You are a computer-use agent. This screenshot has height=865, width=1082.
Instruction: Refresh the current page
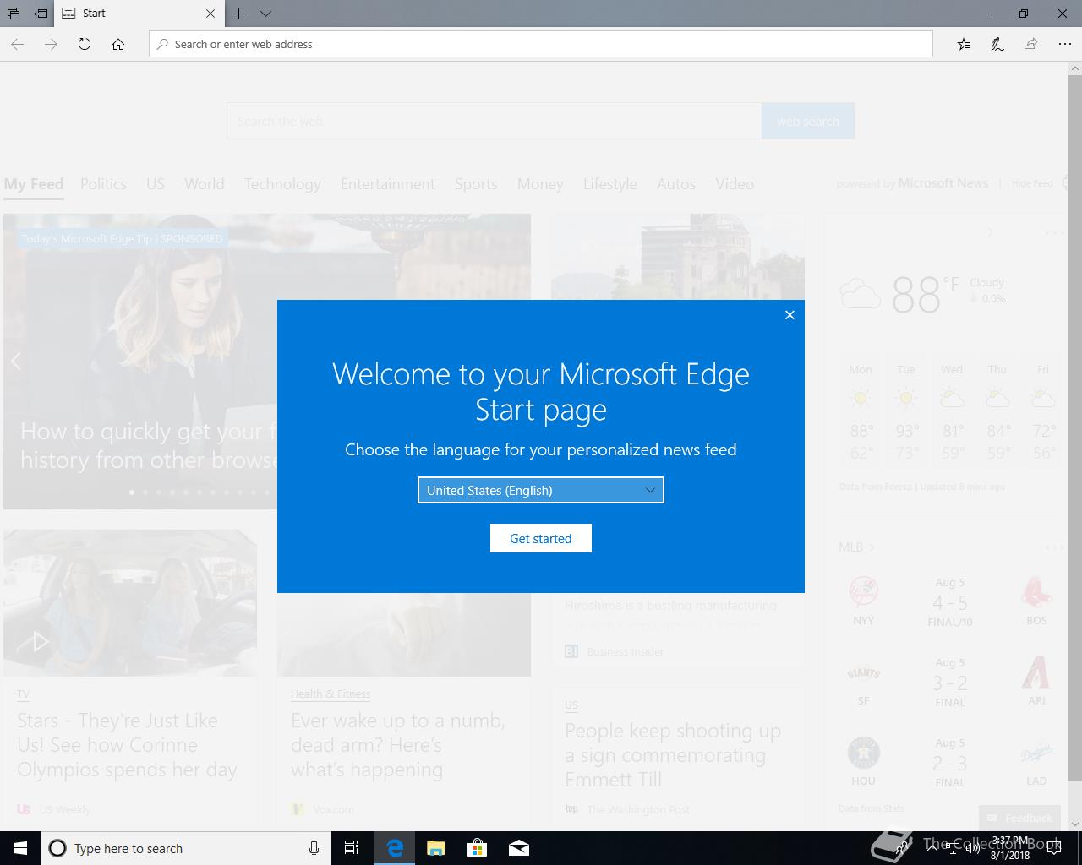(85, 44)
